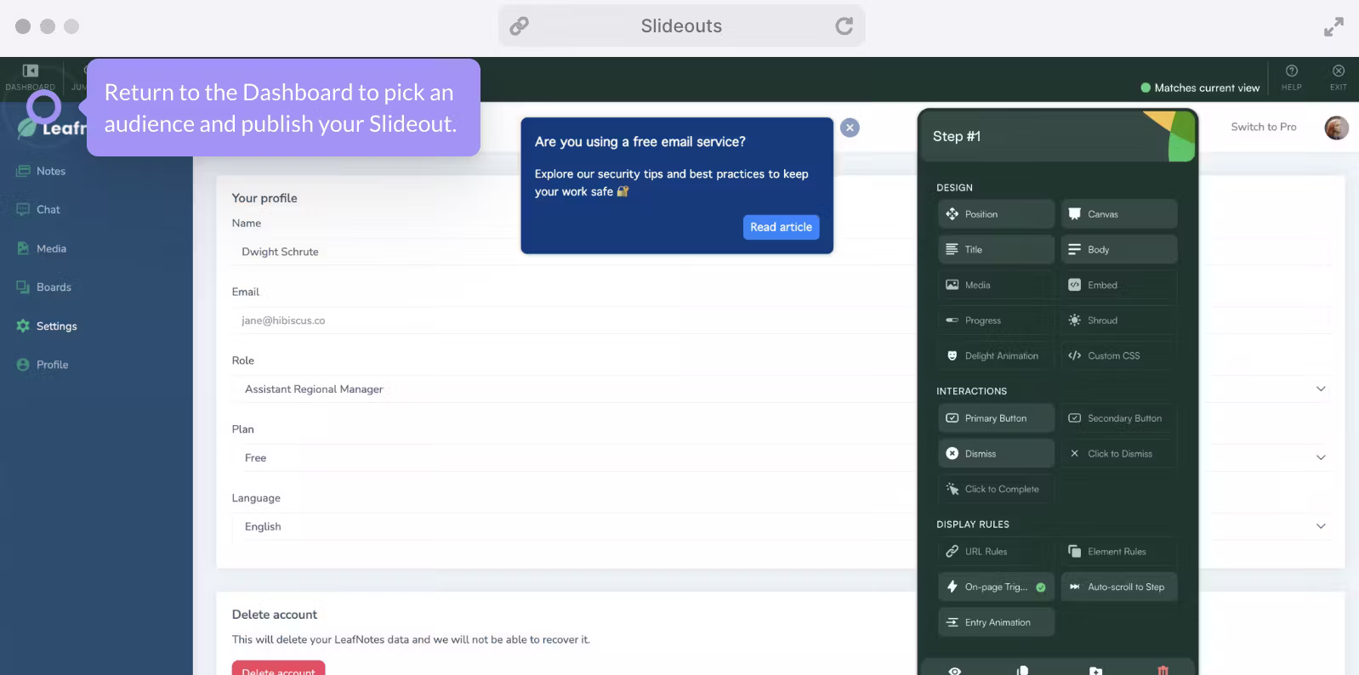Open the Language dropdown chevron
The height and width of the screenshot is (675, 1359).
point(1320,526)
